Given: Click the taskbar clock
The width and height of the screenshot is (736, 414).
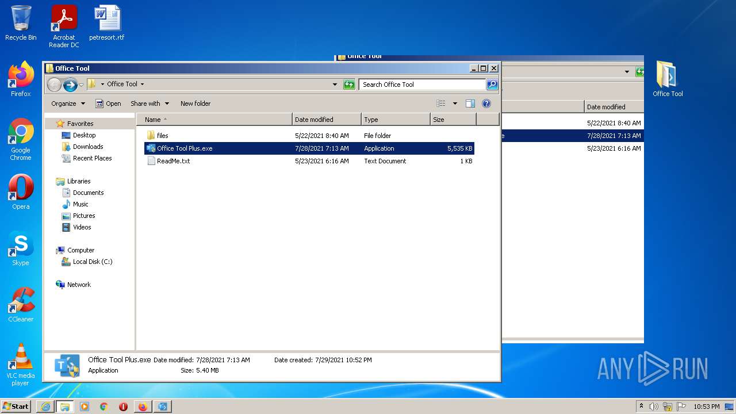Looking at the screenshot, I should (706, 407).
